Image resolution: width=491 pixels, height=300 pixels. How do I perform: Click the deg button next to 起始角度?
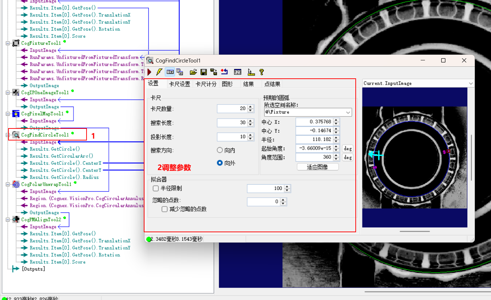point(348,148)
